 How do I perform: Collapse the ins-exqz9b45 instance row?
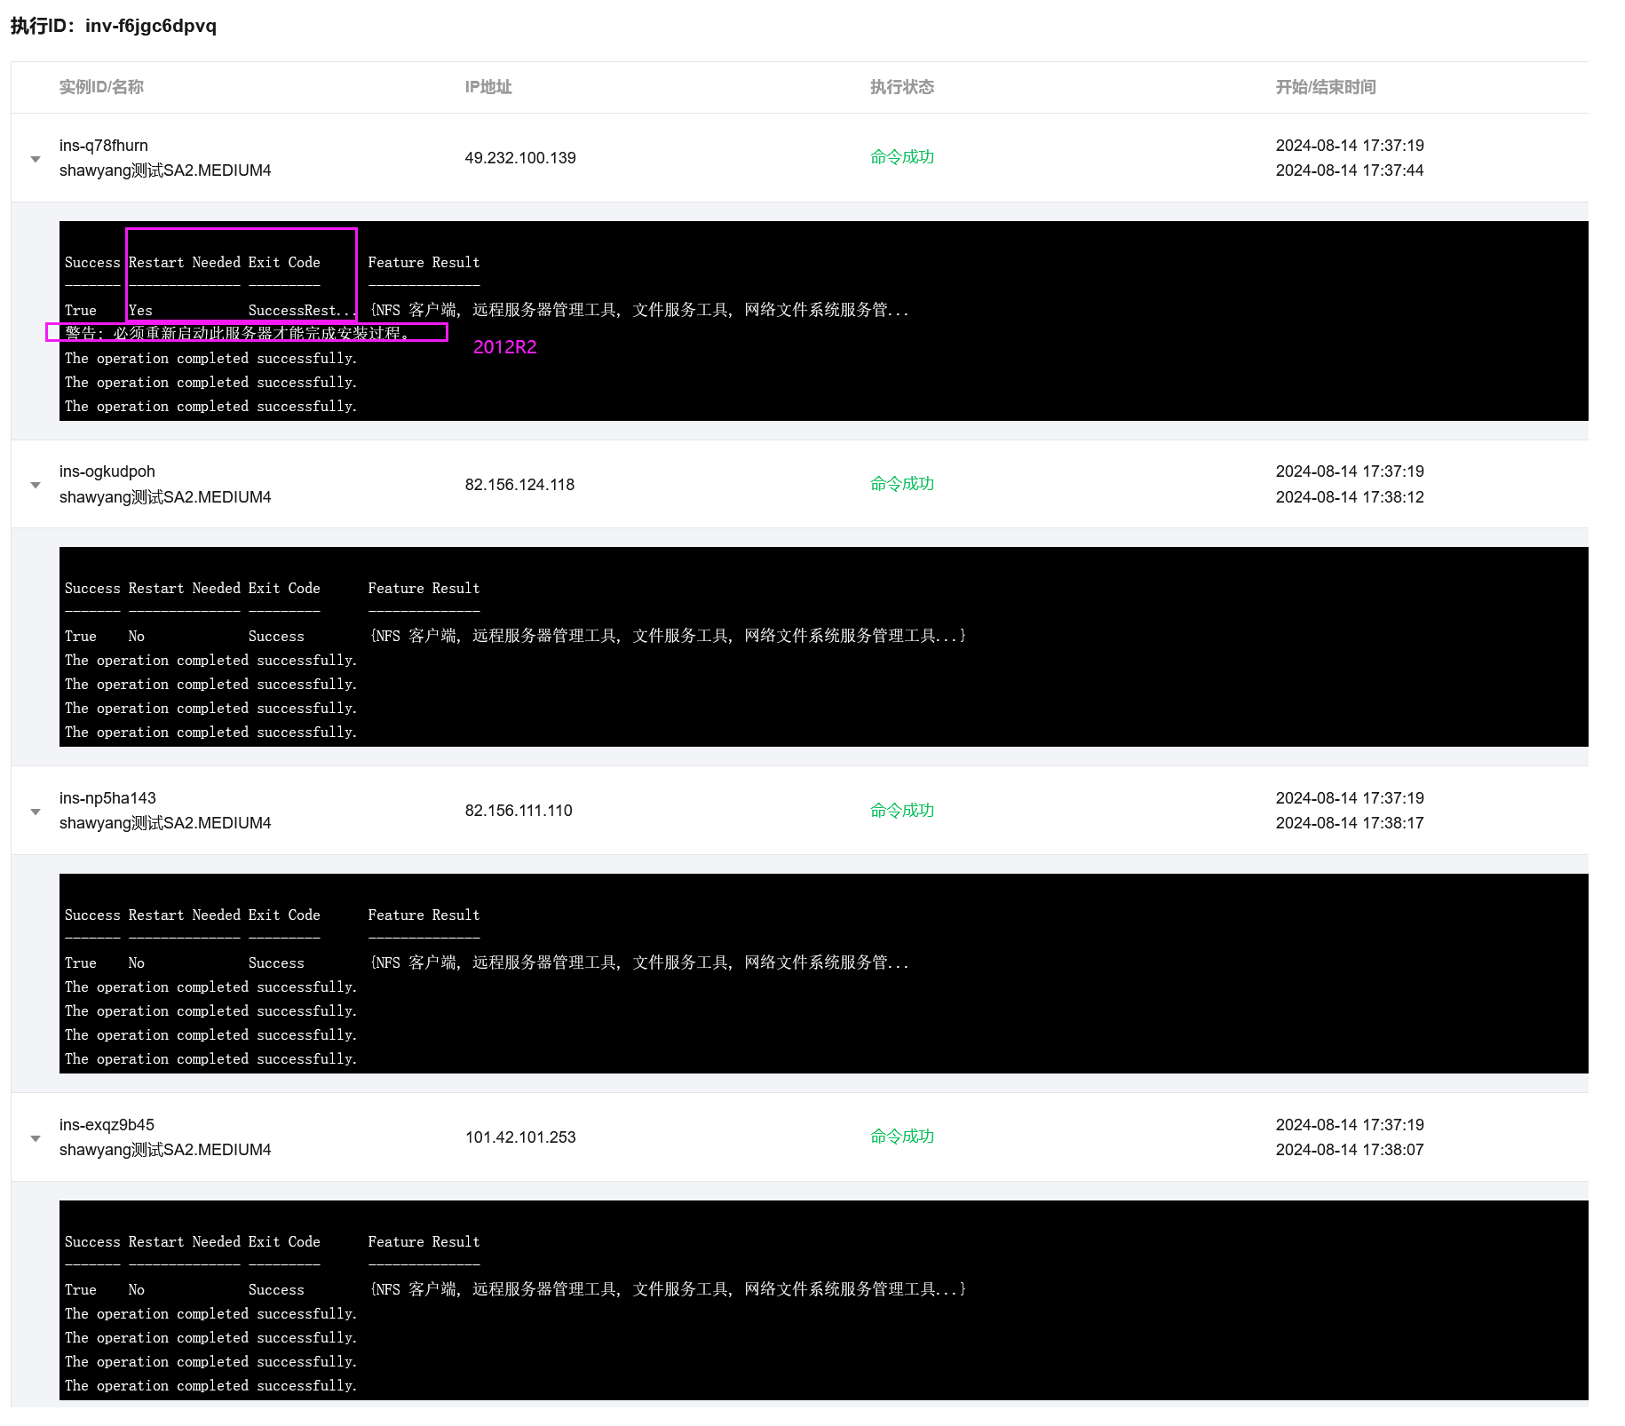36,1138
